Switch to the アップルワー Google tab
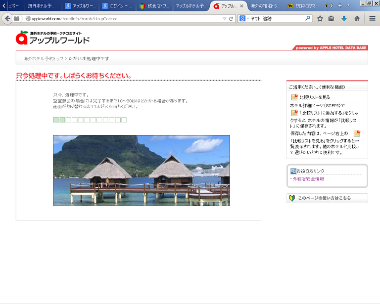Viewport: 380px width, 304px height. coord(81,6)
